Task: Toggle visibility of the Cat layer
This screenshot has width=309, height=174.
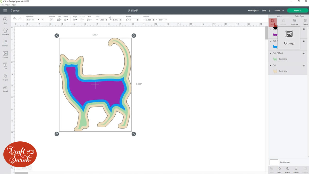Action: coord(304,66)
